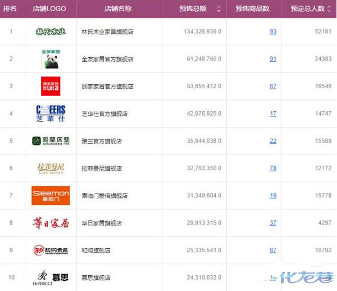Click rank number 1 in first row

(11, 31)
